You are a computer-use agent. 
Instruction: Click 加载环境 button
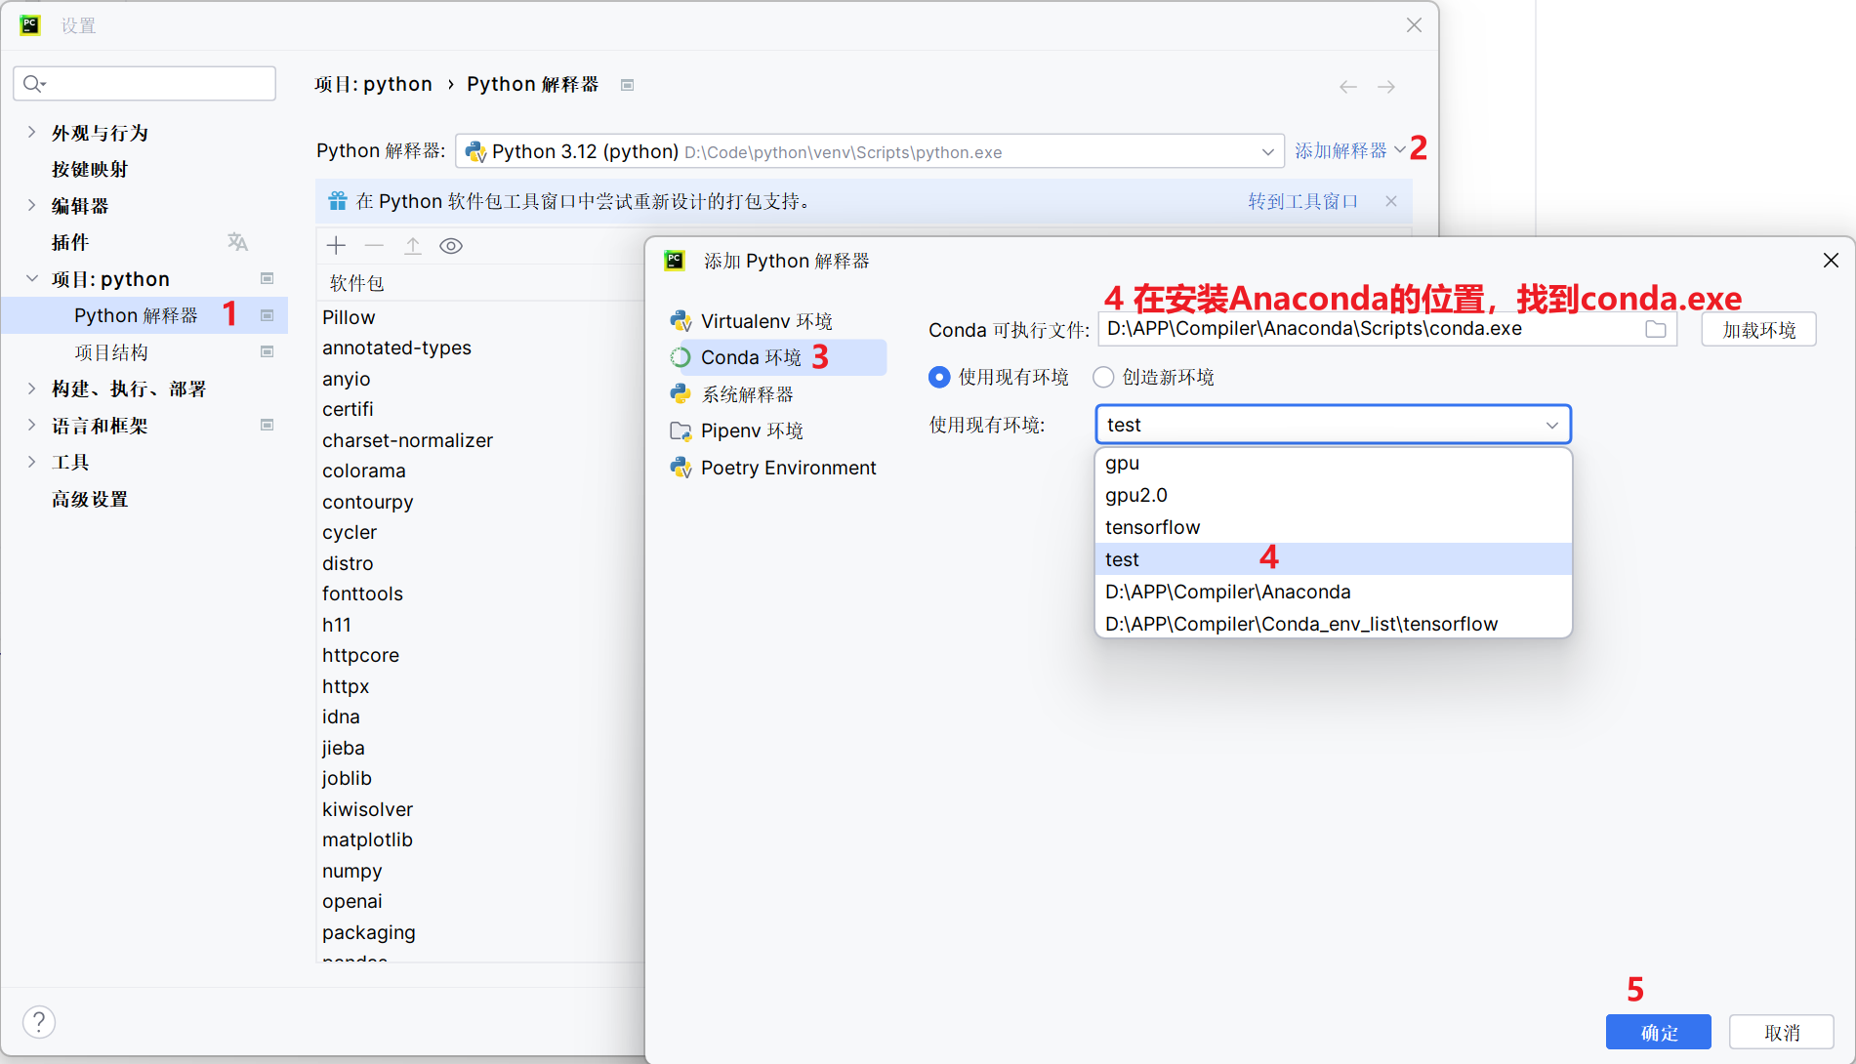[x=1759, y=330]
